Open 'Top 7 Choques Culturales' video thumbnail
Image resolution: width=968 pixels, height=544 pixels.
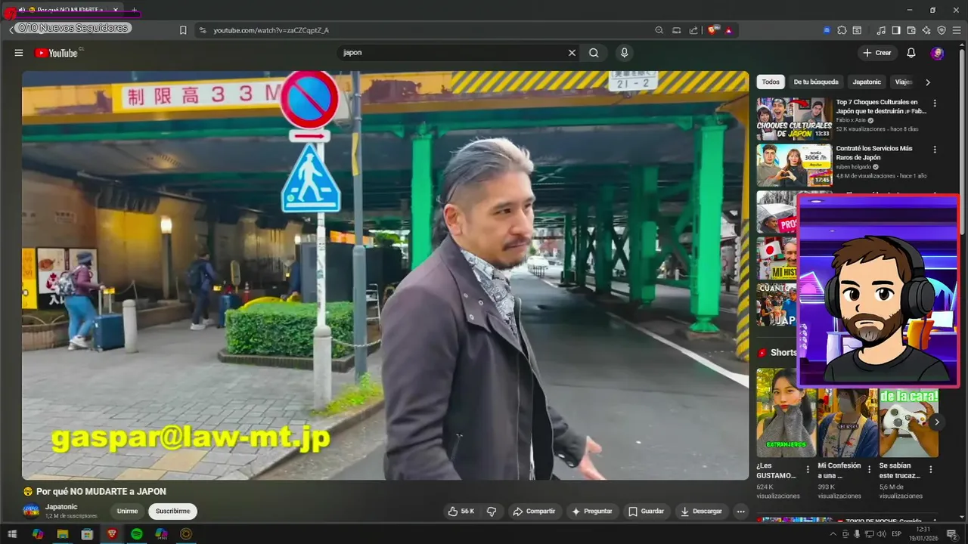[794, 119]
